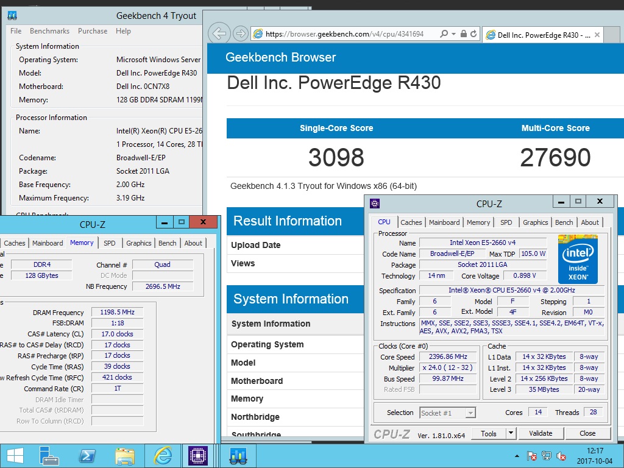Click the Geekbench 4 title bar icon
The width and height of the screenshot is (624, 468).
(x=12, y=16)
